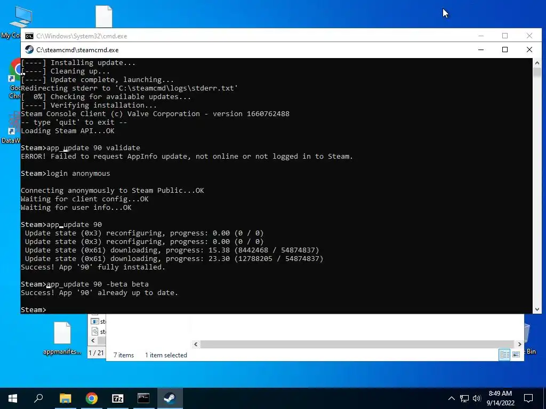Close the steamcmd.exe window
This screenshot has width=546, height=409.
coord(529,50)
